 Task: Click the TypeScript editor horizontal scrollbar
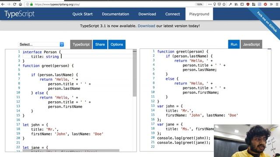click(x=71, y=150)
